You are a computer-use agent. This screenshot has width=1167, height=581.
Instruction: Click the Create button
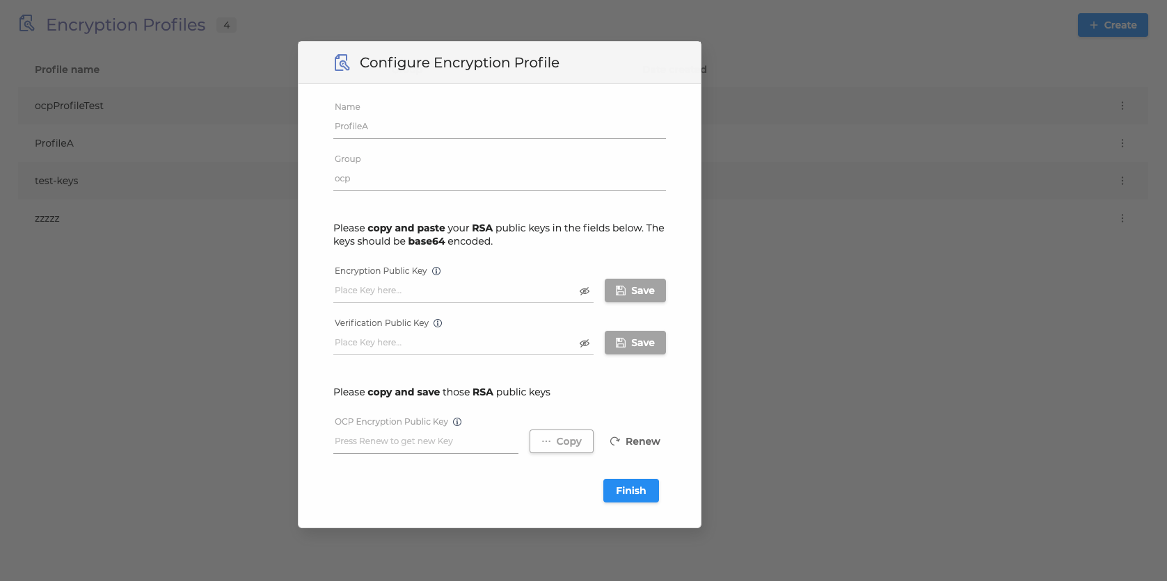coord(1112,25)
